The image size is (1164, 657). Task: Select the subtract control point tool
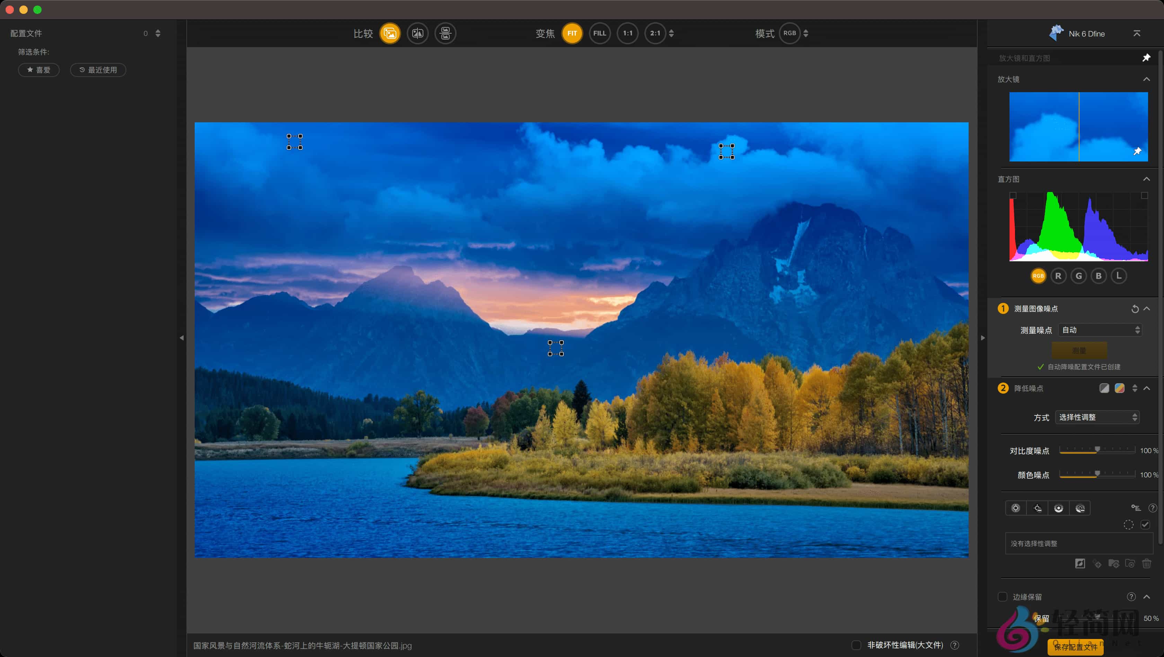(x=1038, y=508)
